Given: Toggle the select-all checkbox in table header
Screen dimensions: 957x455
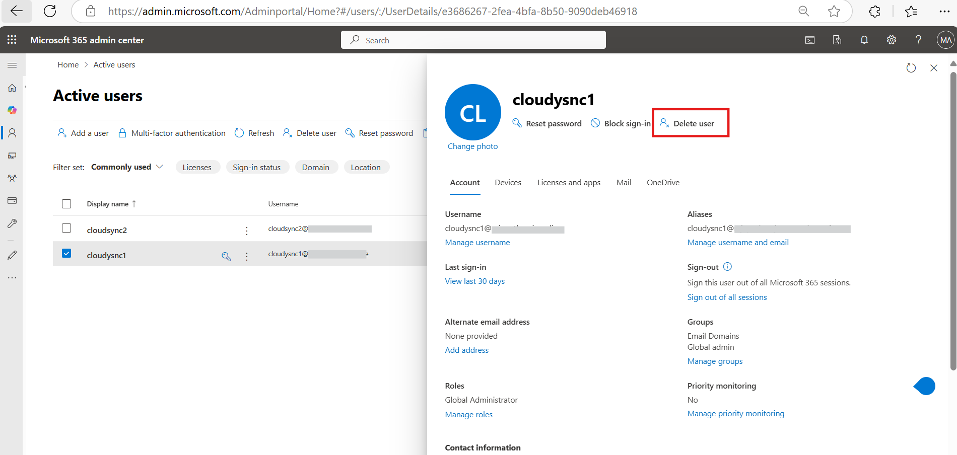Looking at the screenshot, I should 66,203.
